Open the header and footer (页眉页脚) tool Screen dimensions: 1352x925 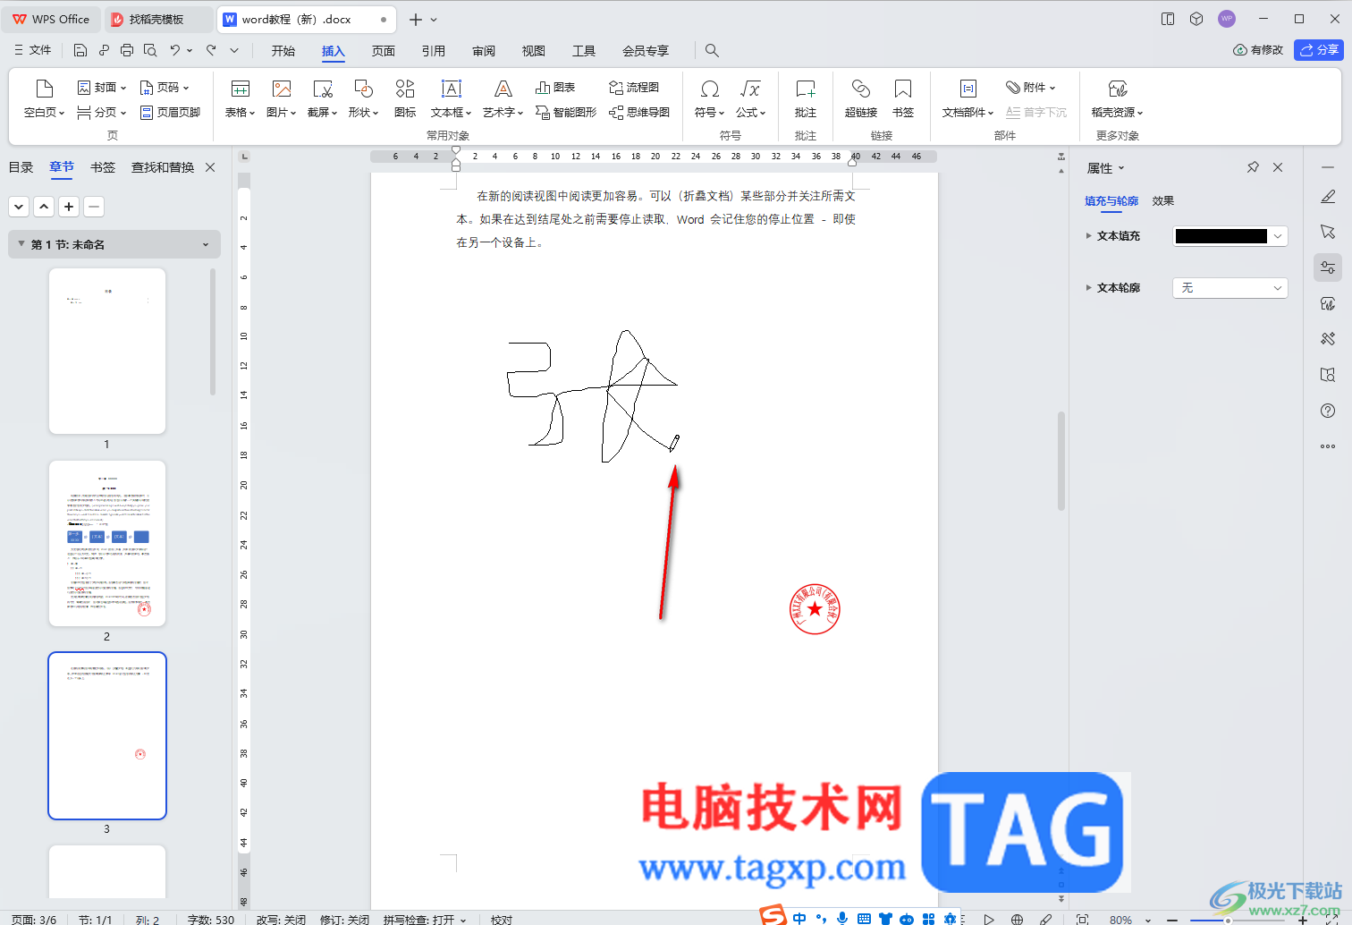coord(170,113)
